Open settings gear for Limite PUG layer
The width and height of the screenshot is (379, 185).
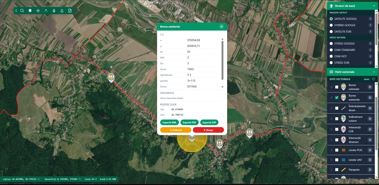coord(370,150)
